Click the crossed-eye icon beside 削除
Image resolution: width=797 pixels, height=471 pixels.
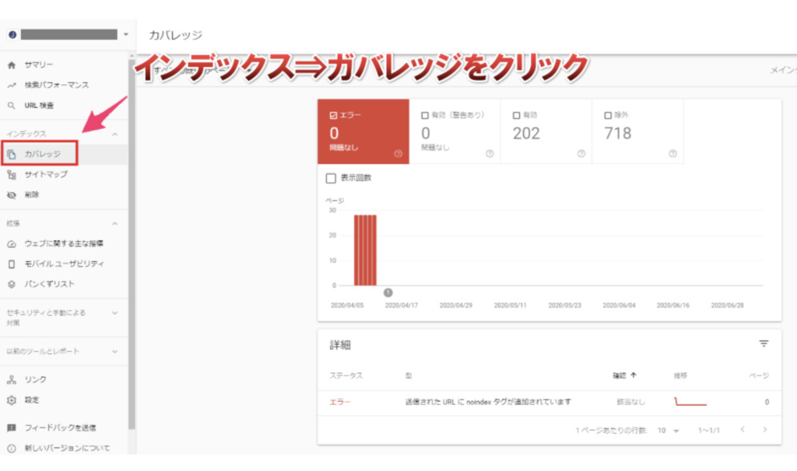click(12, 195)
